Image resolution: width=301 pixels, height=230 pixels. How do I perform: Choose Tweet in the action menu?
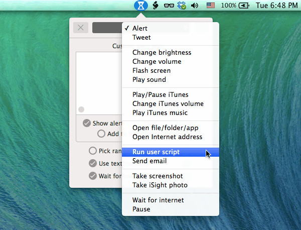point(171,37)
